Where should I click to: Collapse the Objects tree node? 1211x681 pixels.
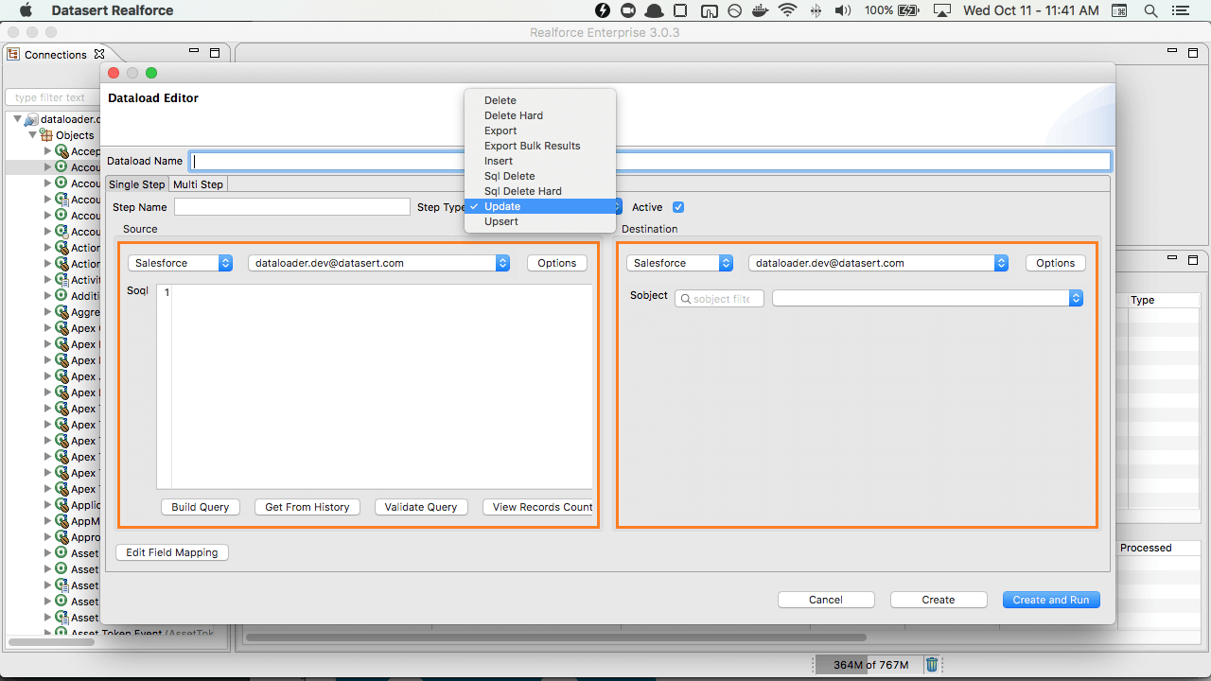(x=32, y=135)
